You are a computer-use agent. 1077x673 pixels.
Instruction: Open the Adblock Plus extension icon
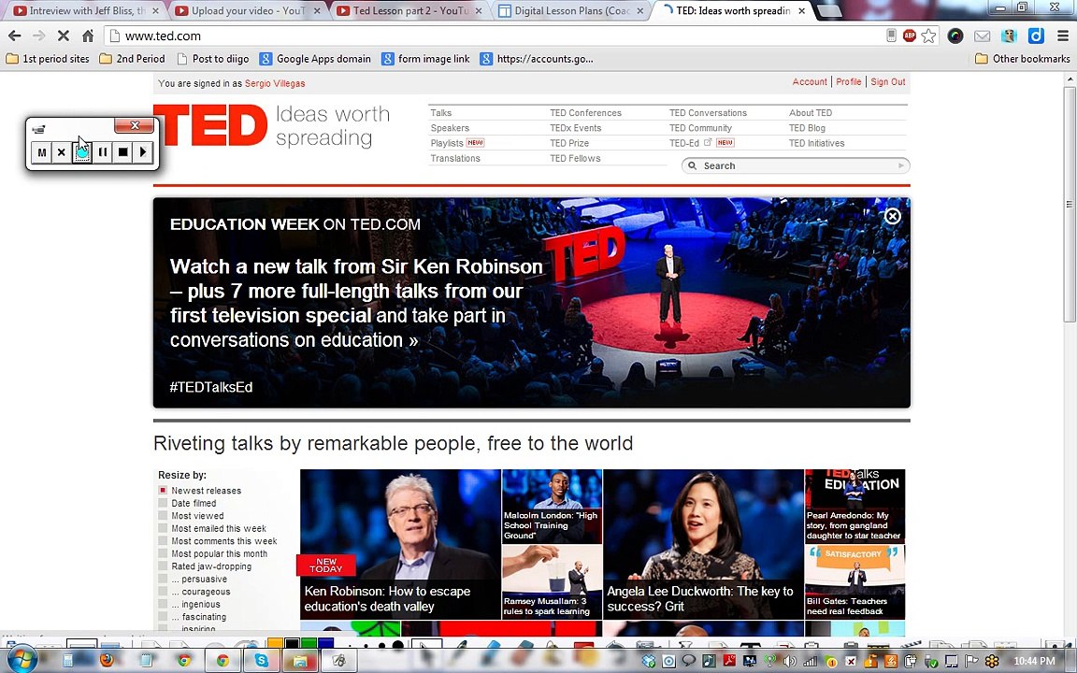pos(910,36)
